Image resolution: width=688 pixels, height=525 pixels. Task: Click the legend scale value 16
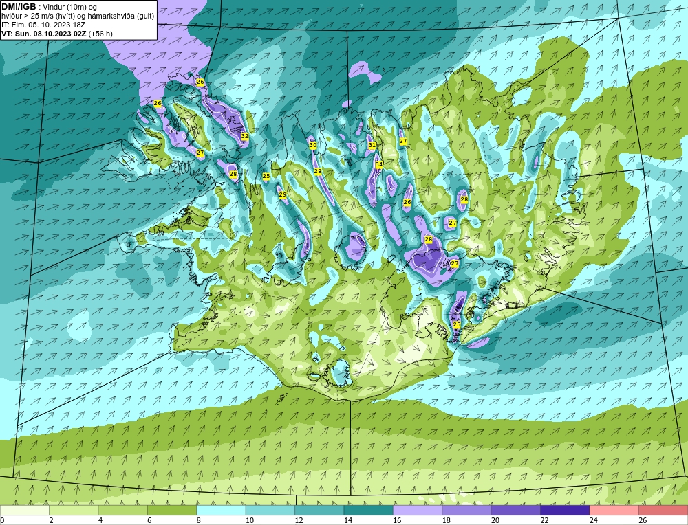pyautogui.click(x=397, y=520)
